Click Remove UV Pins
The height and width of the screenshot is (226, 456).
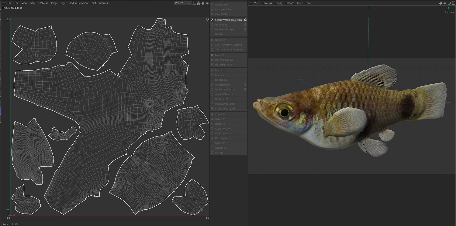coord(228,9)
